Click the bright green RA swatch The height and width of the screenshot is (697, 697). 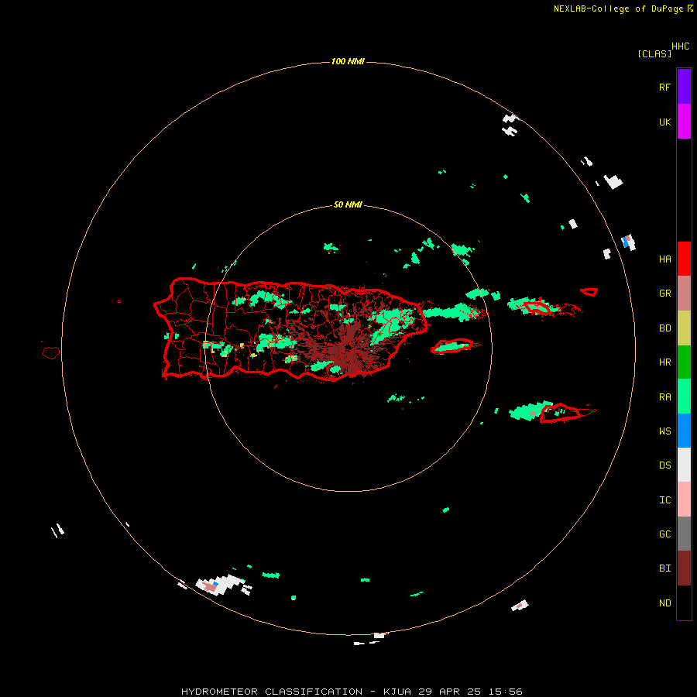pos(684,397)
